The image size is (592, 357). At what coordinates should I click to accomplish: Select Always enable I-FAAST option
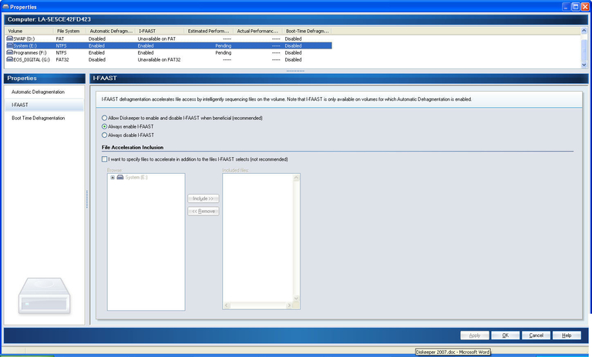[105, 127]
